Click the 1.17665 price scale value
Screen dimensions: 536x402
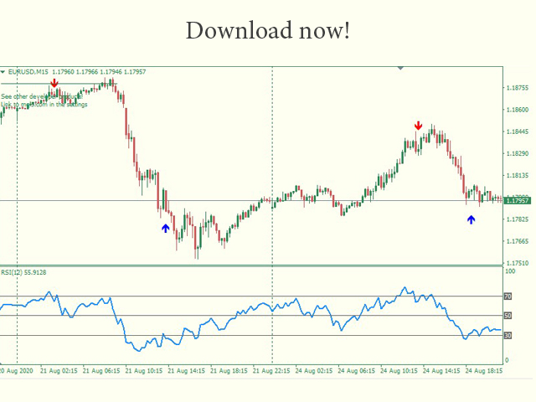coord(518,241)
